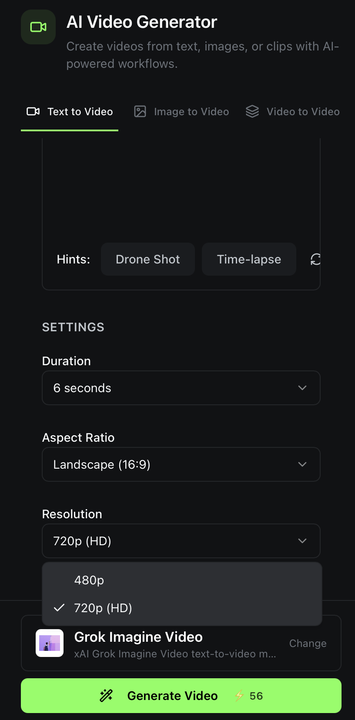355x720 pixels.
Task: Expand the Aspect Ratio Landscape (16:9) dropdown
Action: [181, 464]
